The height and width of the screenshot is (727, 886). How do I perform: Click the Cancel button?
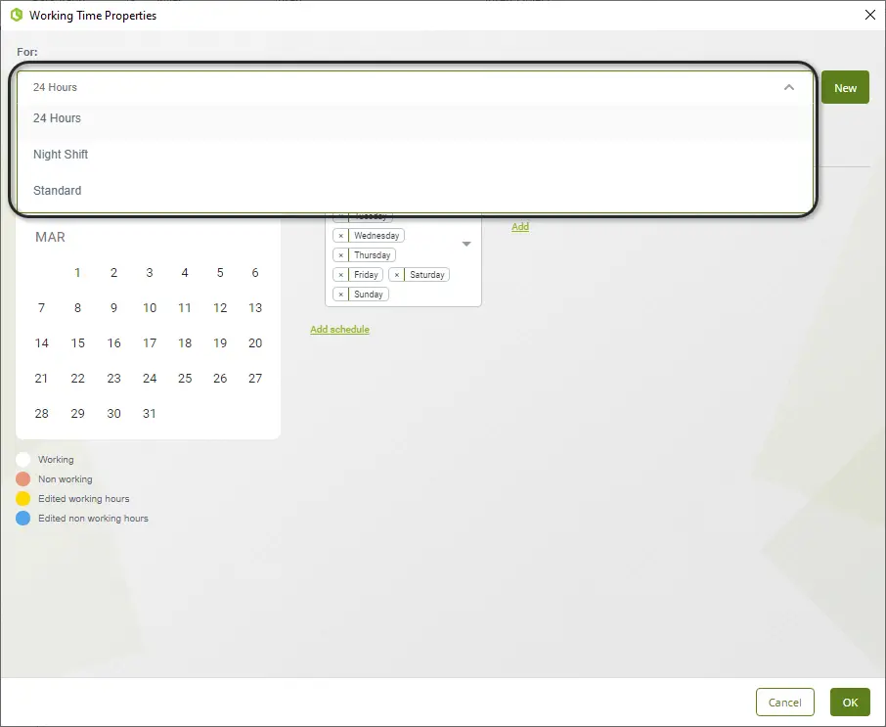[x=784, y=703]
